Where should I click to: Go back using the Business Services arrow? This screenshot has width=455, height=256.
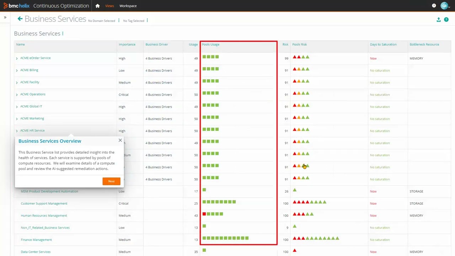pos(20,19)
